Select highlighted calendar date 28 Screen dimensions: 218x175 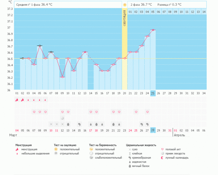[x=153, y=130]
